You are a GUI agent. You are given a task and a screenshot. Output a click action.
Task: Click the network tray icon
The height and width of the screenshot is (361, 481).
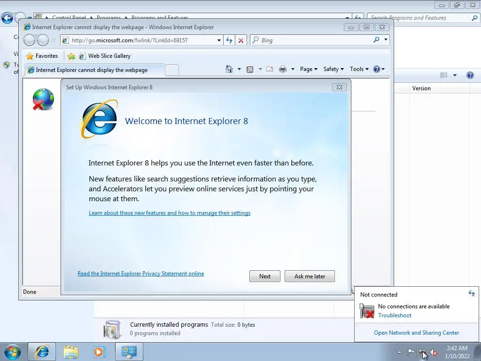click(422, 352)
